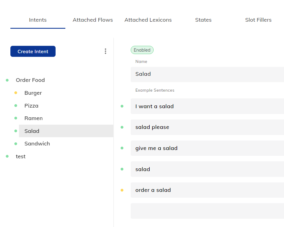284x227 pixels.
Task: Click the green status dot beside 'I want a salad'
Action: [122, 106]
